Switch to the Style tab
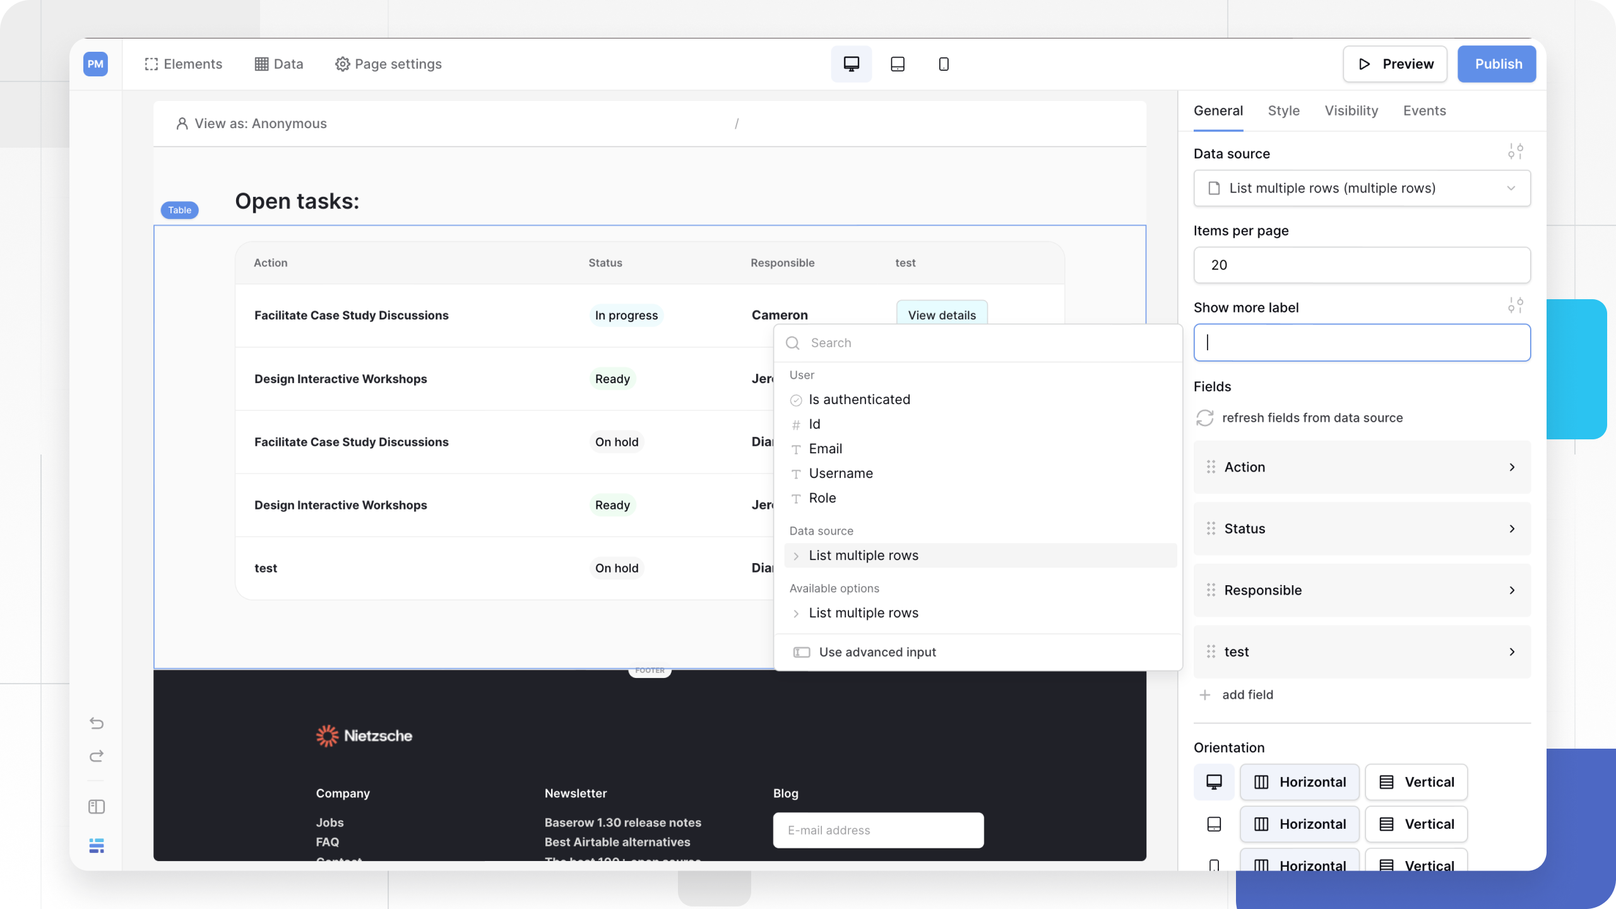 coord(1283,110)
